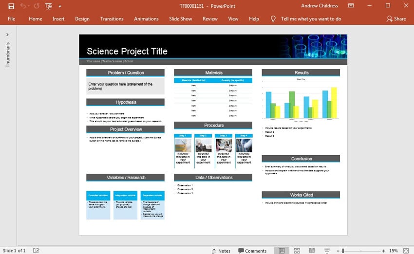This screenshot has width=414, height=254.
Task: Toggle the Comments pane
Action: (x=252, y=251)
